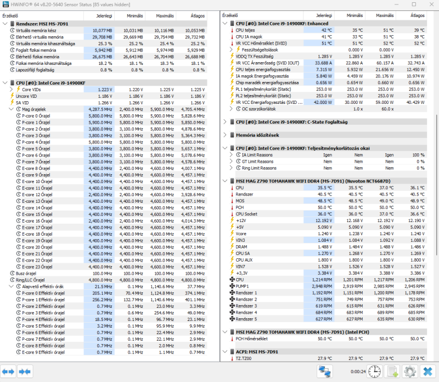Click the collapse columns inward arrows button

point(25,372)
